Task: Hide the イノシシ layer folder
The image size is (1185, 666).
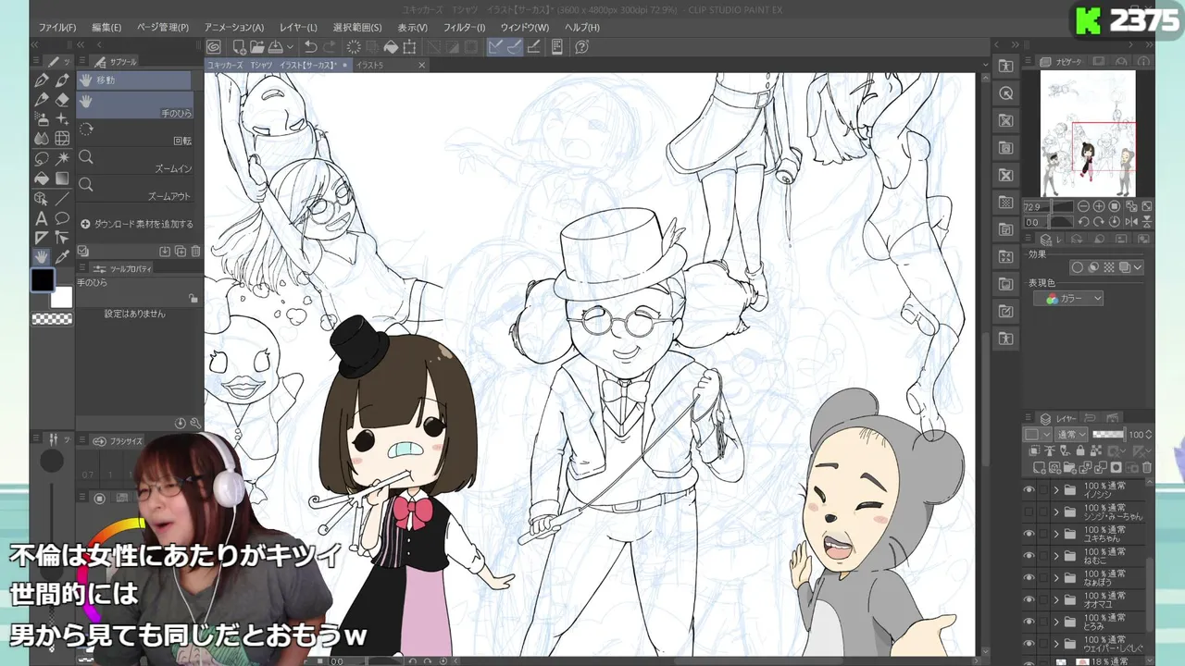Action: [x=1029, y=490]
